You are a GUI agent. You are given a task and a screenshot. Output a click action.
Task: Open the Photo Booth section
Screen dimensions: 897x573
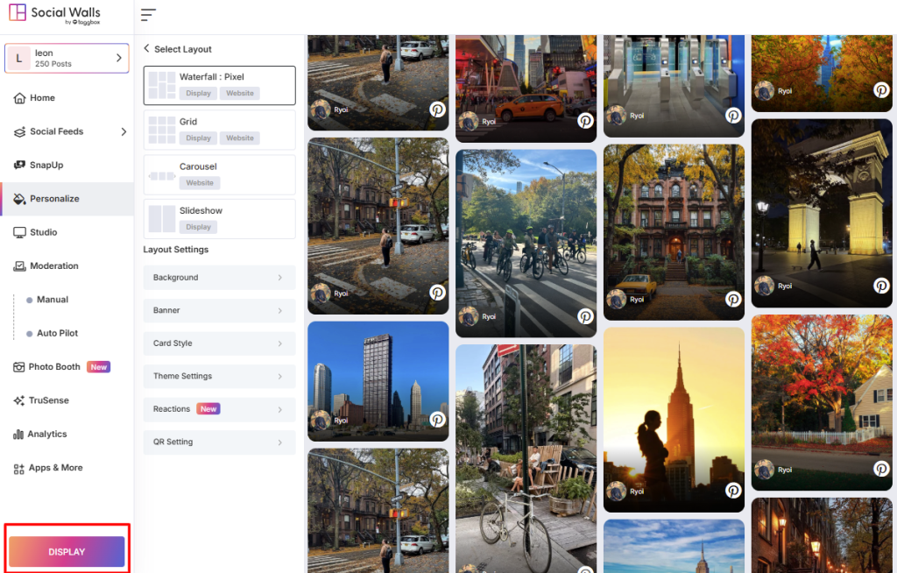pyautogui.click(x=54, y=367)
